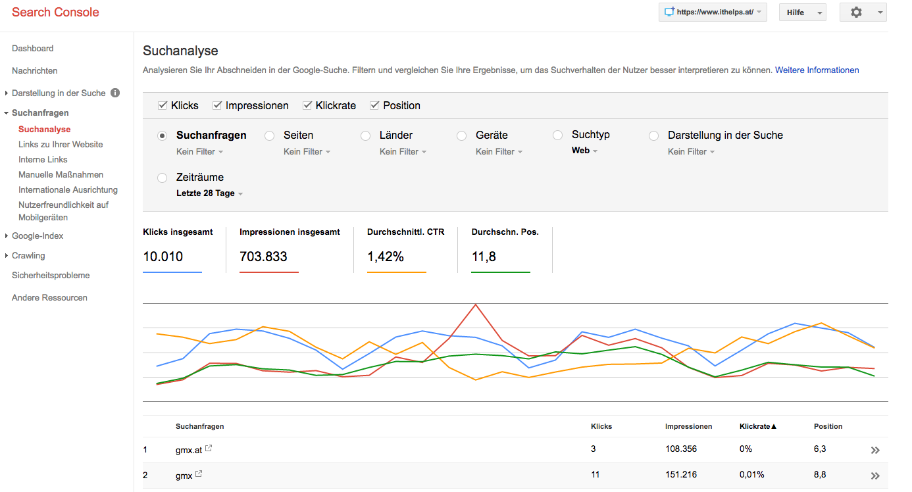Toggle the Position checkbox
Image resolution: width=912 pixels, height=492 pixels.
coord(375,105)
